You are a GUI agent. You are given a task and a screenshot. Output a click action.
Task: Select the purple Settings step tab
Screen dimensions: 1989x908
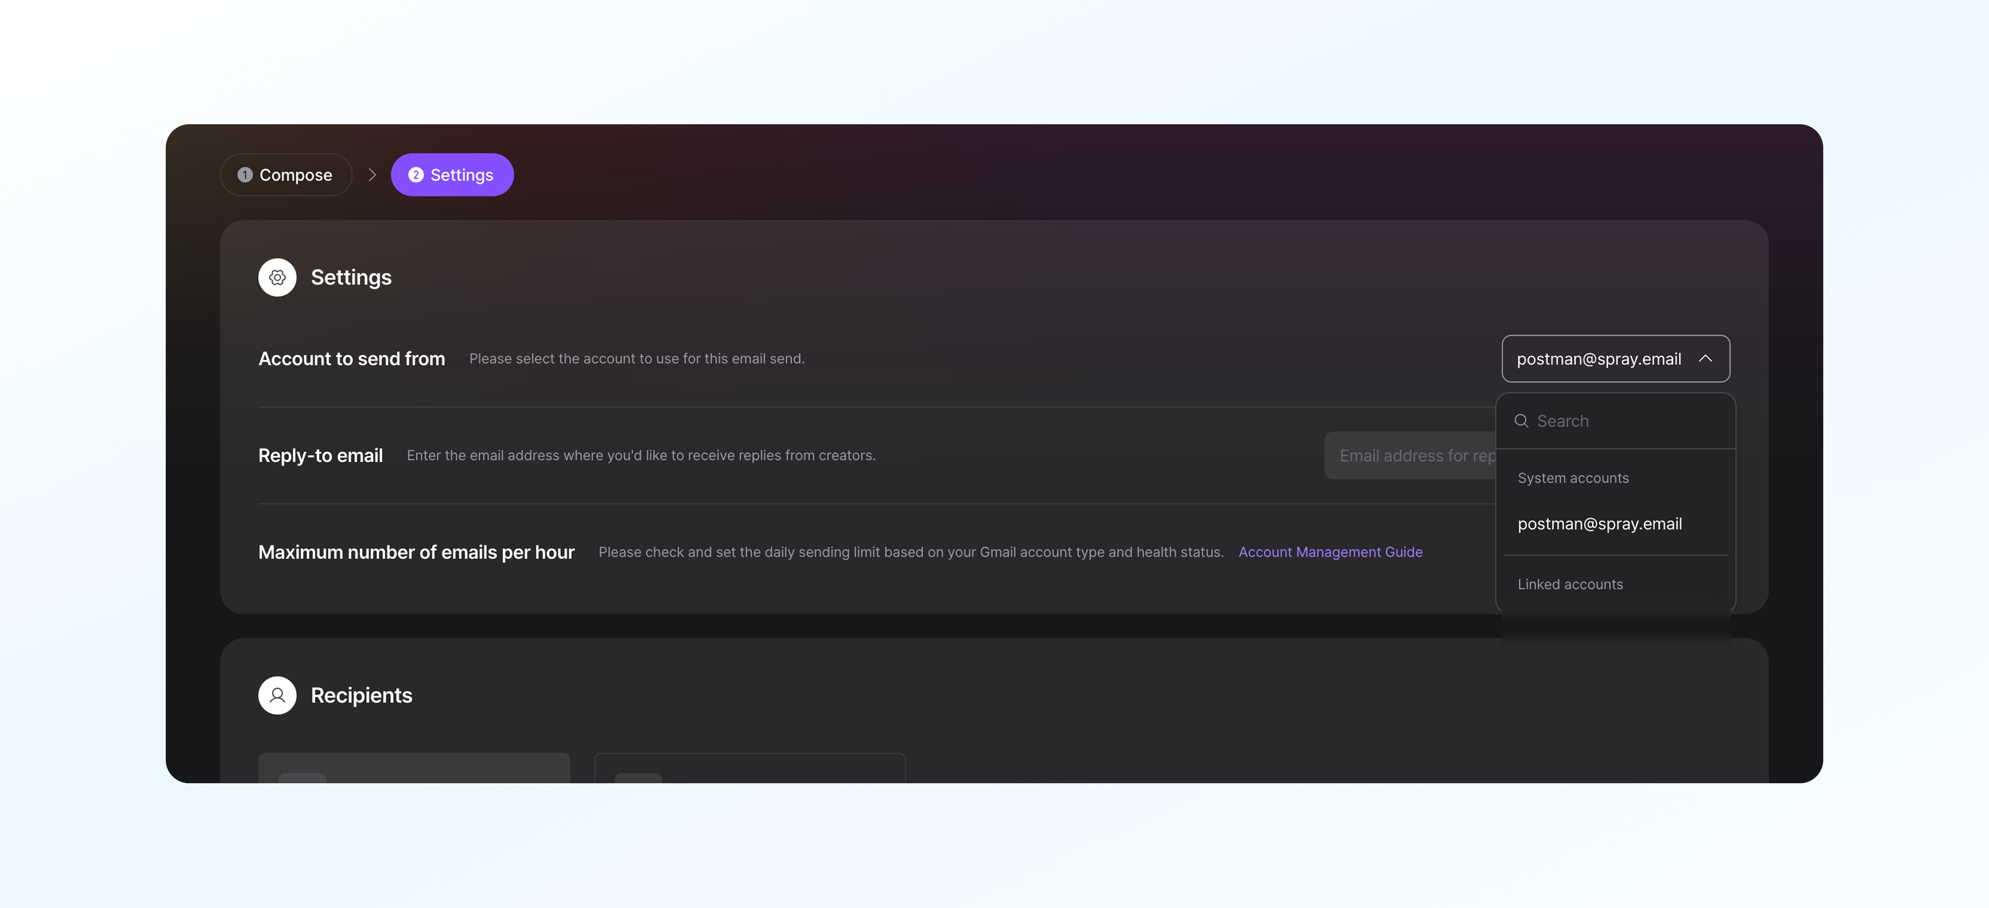452,175
